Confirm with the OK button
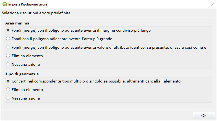 pyautogui.click(x=204, y=116)
